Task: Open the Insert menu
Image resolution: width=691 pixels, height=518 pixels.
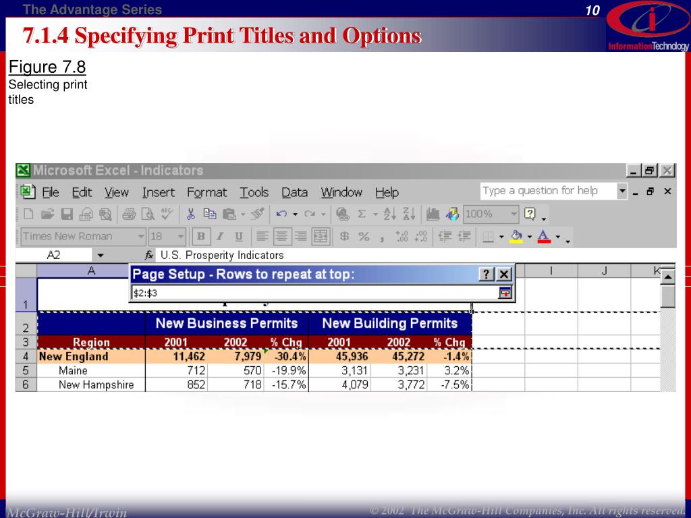Action: pyautogui.click(x=158, y=192)
